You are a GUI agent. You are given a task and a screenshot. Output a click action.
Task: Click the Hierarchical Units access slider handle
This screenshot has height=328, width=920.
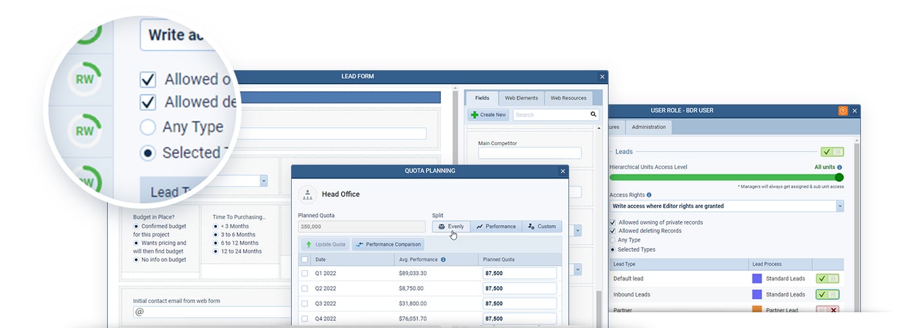(x=839, y=177)
